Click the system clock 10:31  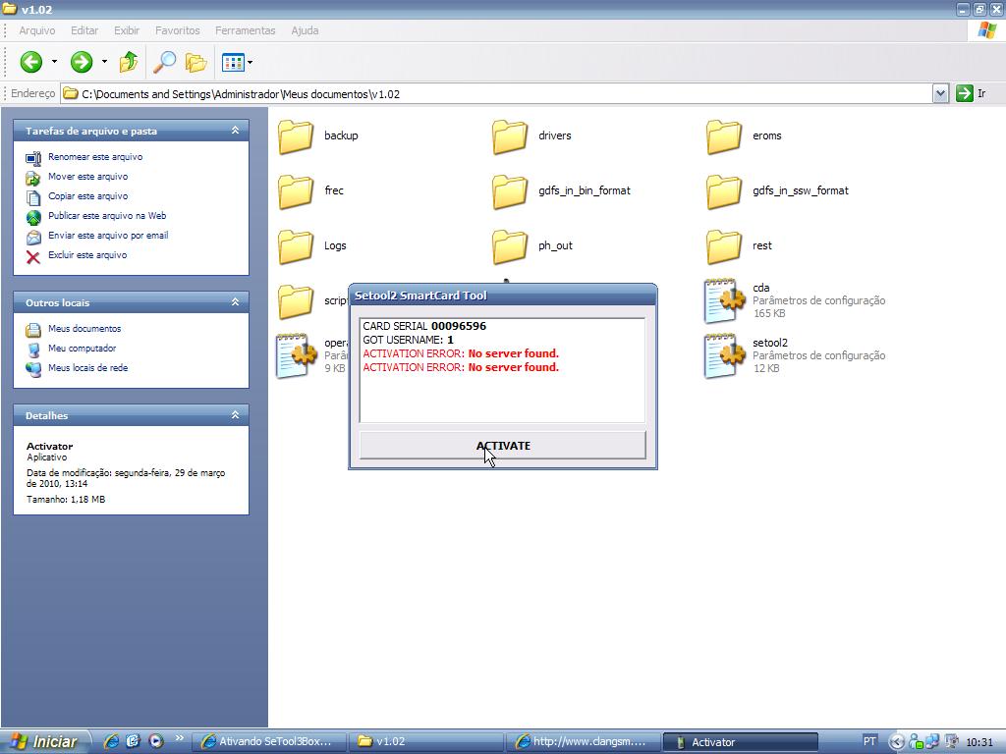click(x=979, y=742)
